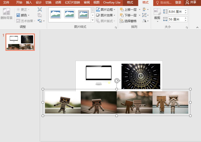Expand the picture styles gallery
Viewport: 201px width, 142px height.
92,20
